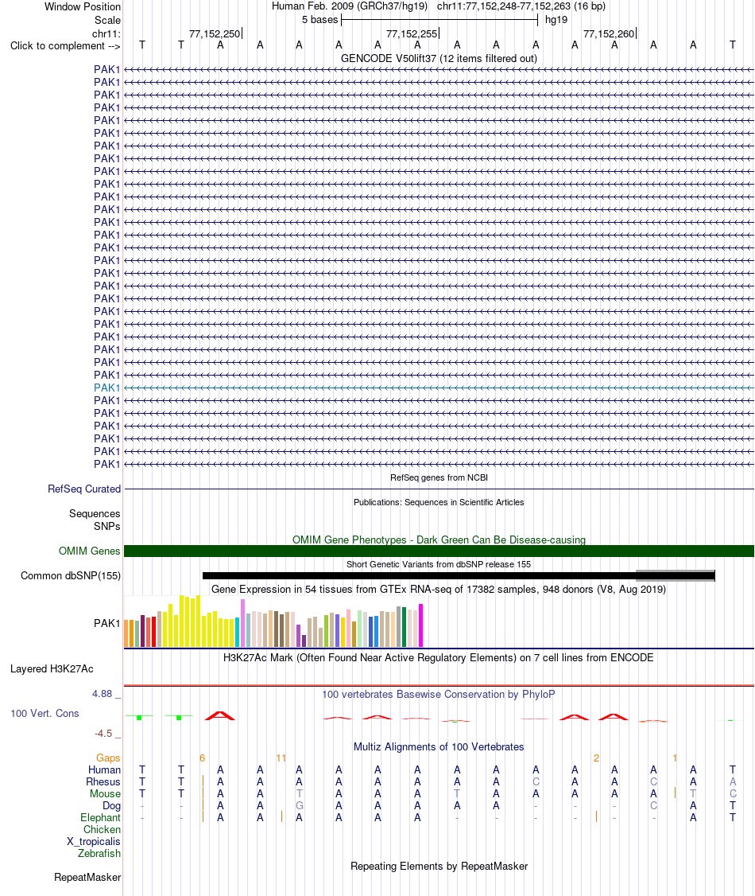Image resolution: width=755 pixels, height=896 pixels.
Task: Select the 'Mouse' alignment row label
Action: (105, 793)
